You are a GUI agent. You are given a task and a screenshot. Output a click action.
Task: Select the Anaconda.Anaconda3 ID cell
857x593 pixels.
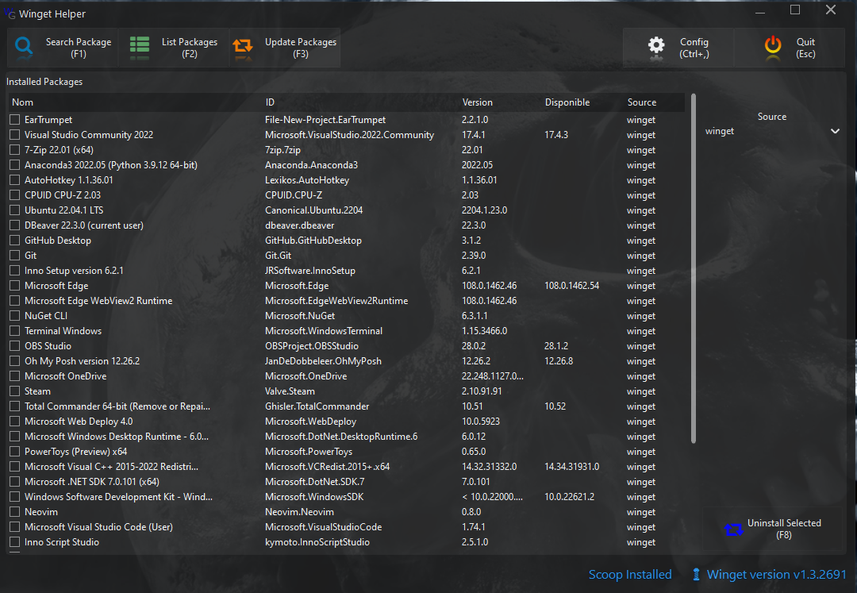[311, 165]
